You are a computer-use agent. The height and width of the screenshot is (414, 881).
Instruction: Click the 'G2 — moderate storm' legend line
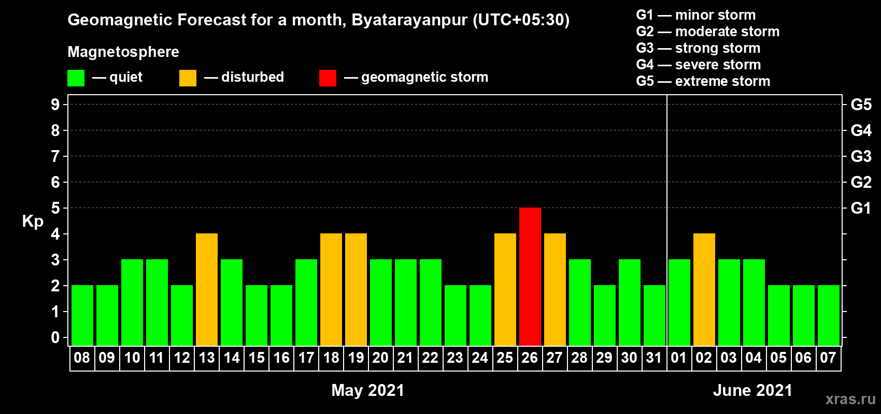click(x=708, y=32)
